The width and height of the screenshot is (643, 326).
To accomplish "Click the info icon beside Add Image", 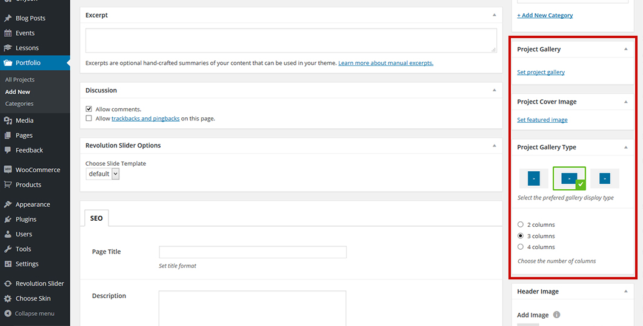I will pyautogui.click(x=556, y=315).
